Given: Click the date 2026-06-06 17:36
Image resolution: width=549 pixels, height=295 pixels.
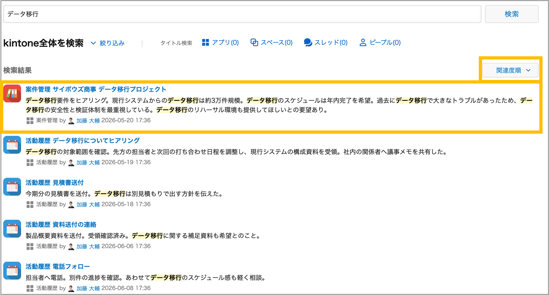Looking at the screenshot, I should pos(126,246).
